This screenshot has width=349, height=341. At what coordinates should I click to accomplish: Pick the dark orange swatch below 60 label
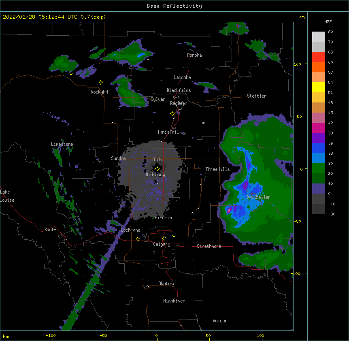tap(318, 67)
